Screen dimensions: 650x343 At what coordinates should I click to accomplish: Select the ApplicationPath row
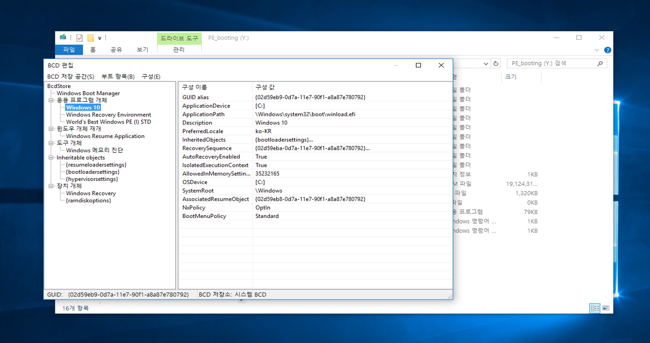[x=315, y=114]
